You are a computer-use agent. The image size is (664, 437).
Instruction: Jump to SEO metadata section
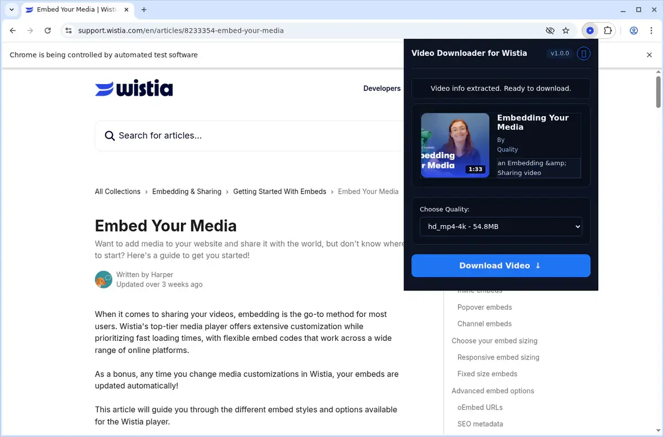(x=480, y=424)
